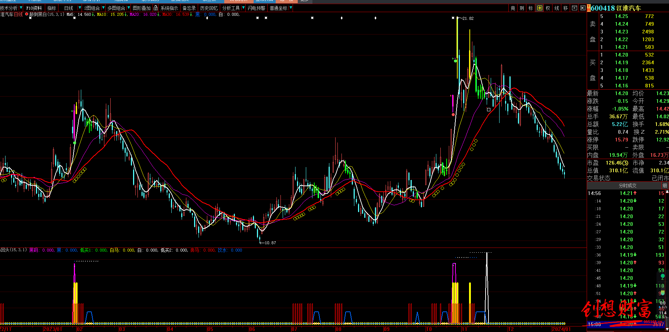
Task: Click the 指标 button
Action: pyautogui.click(x=52, y=8)
